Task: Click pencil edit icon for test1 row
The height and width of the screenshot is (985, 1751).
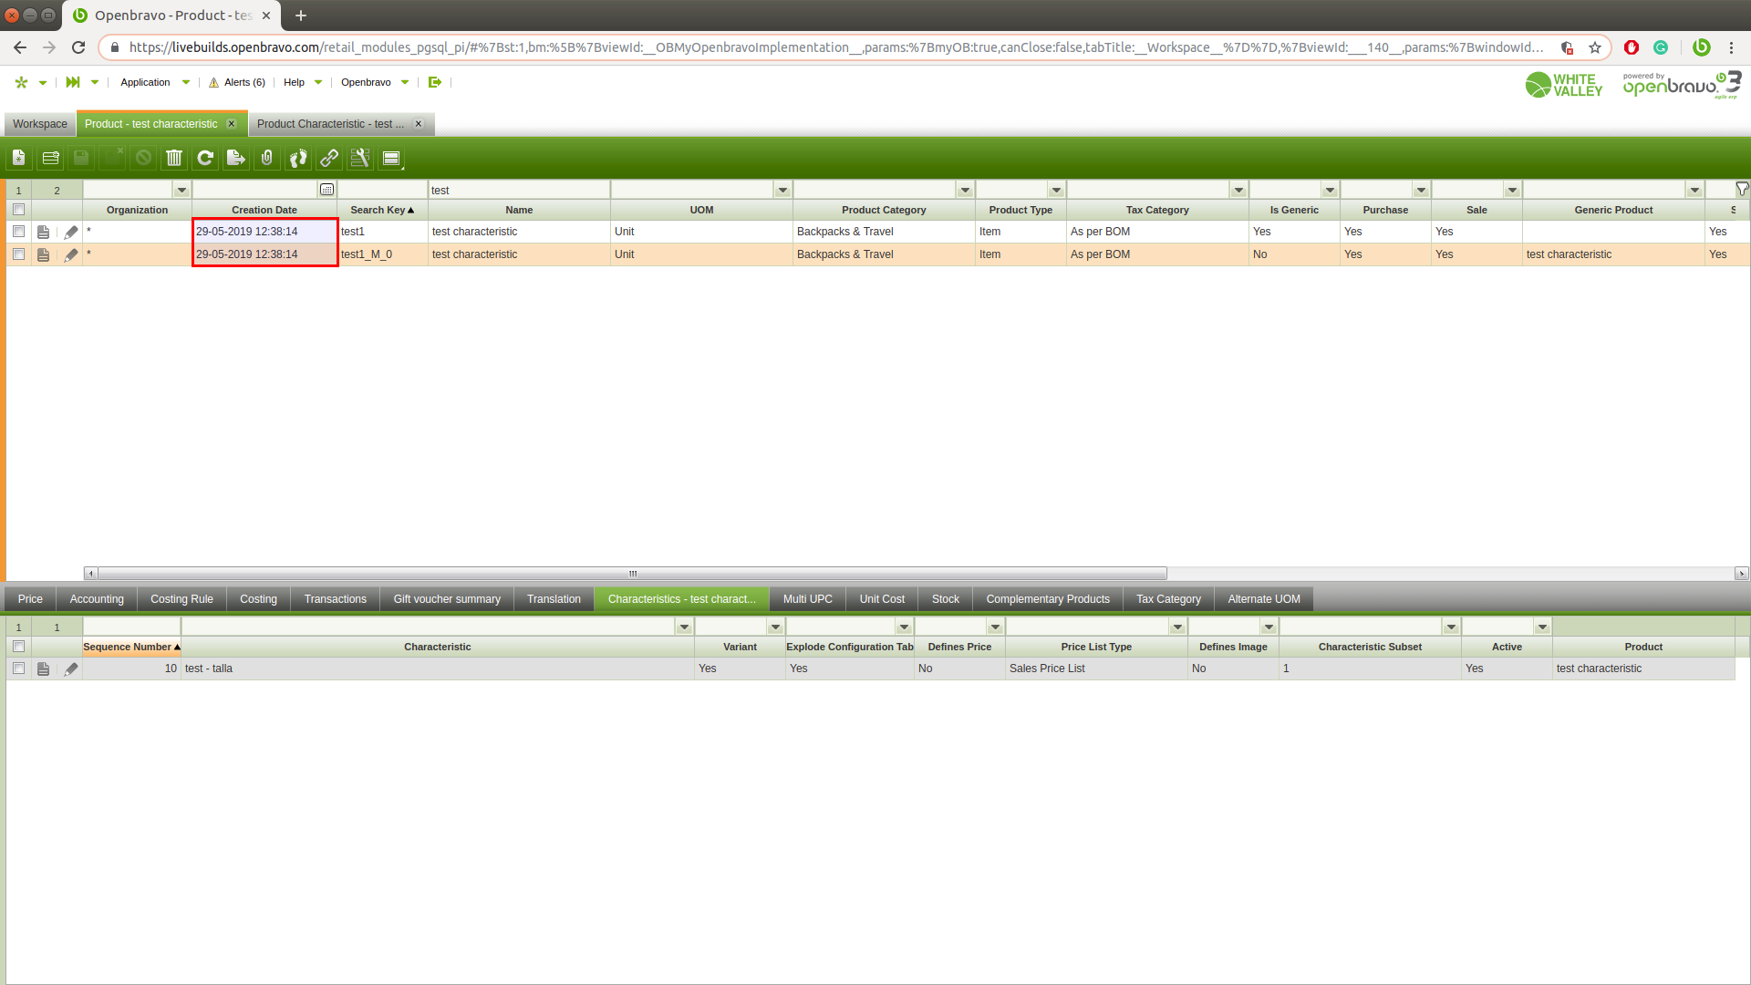Action: tap(71, 232)
